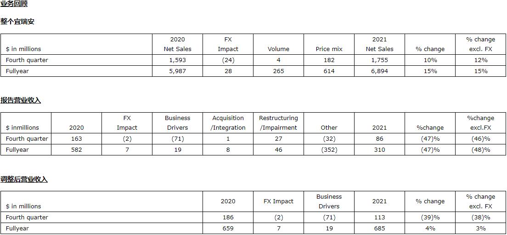Select the 1,593 net sales cell
The height and width of the screenshot is (235, 507).
point(177,60)
